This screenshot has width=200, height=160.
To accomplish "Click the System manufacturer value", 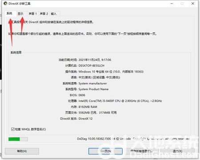I will 92,83.
